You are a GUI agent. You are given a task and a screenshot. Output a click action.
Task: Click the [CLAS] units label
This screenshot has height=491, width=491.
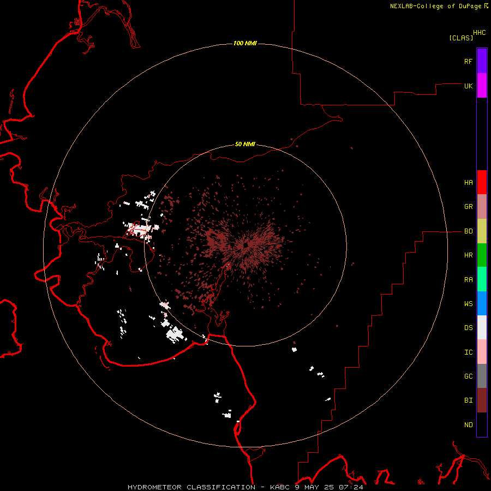pyautogui.click(x=461, y=38)
